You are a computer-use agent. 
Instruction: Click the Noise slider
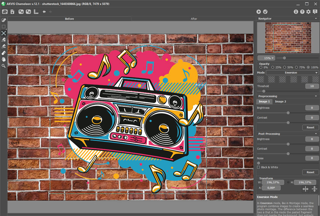(x=288, y=163)
